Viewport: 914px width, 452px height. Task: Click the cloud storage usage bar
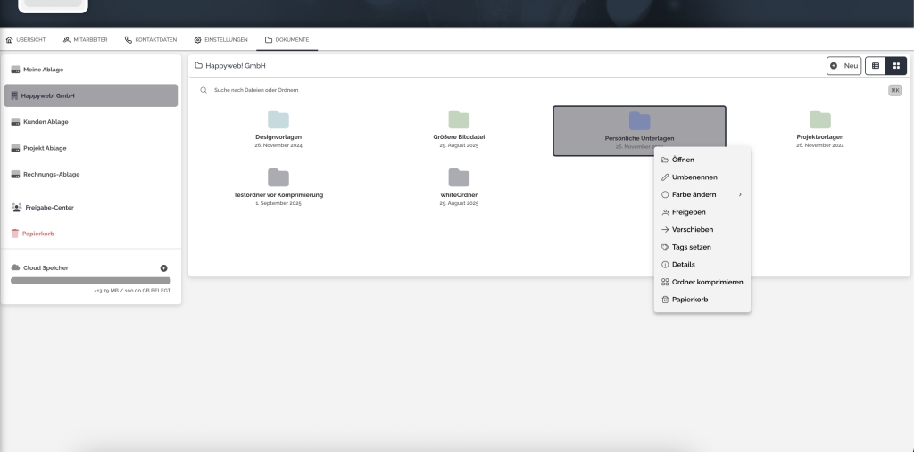coord(91,281)
